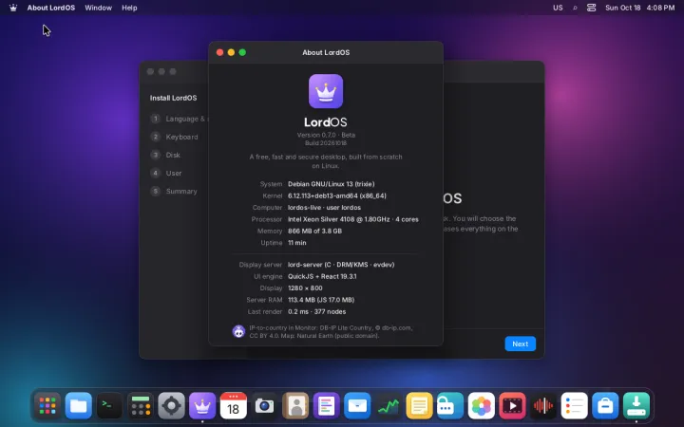Close the About LordOS window
This screenshot has height=427, width=684.
pos(219,52)
